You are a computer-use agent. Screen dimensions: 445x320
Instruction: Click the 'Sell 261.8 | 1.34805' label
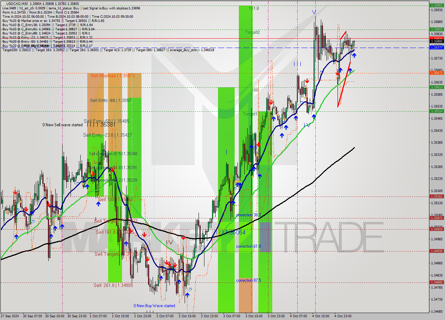[113, 285]
